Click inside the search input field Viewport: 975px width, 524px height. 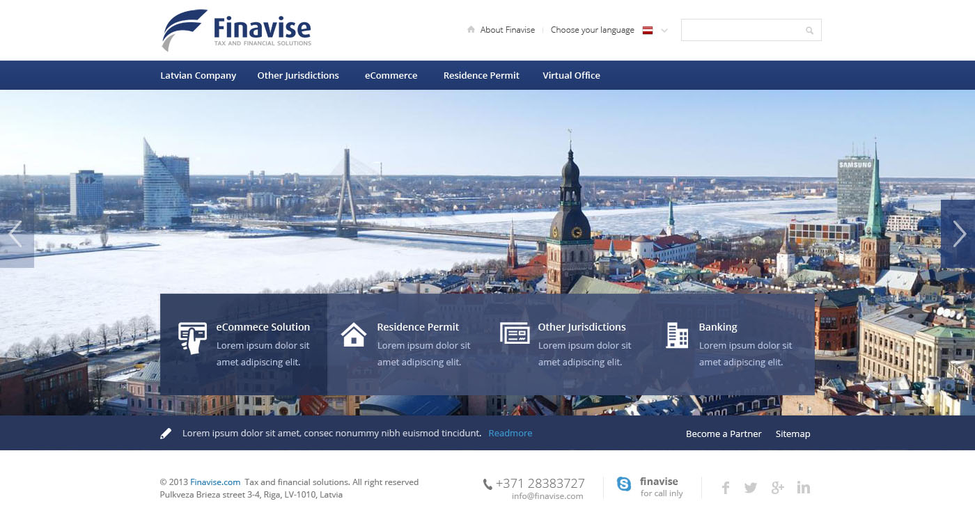tap(738, 30)
